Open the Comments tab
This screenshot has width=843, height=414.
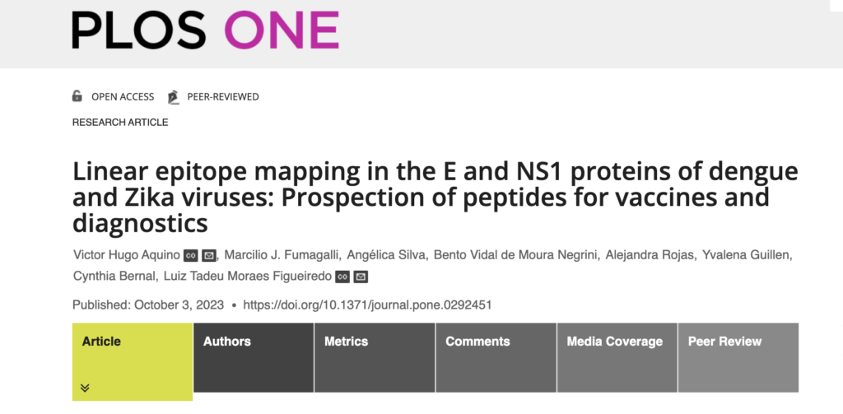tap(496, 357)
